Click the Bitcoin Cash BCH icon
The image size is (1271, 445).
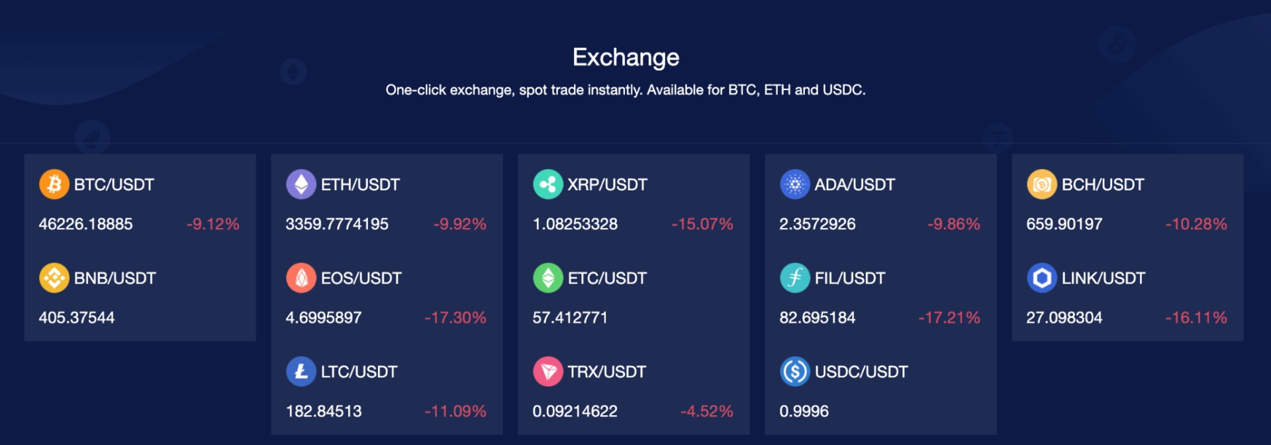point(1042,184)
